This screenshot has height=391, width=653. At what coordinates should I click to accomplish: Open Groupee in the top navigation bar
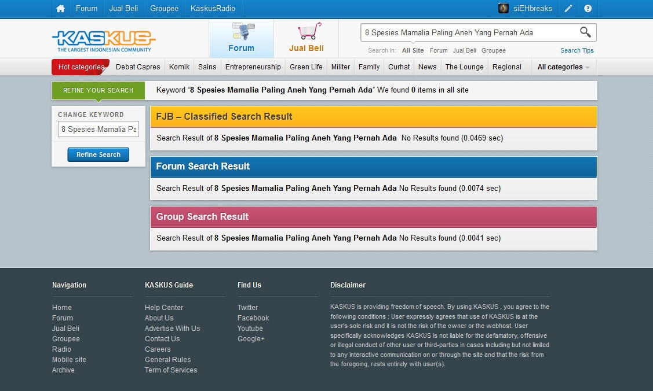point(164,8)
